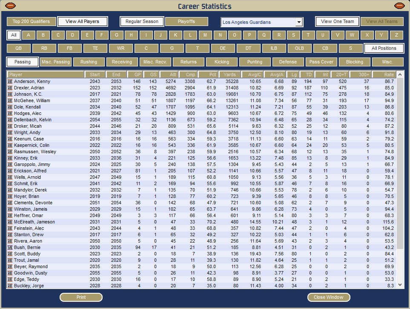The width and height of the screenshot is (410, 309).
Task: Click the position icon next to Jimmy Garoppolo
Action: pos(10,164)
